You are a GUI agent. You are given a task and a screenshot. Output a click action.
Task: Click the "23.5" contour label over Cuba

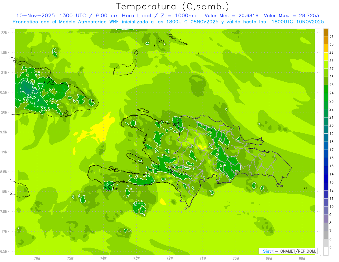coord(45,109)
